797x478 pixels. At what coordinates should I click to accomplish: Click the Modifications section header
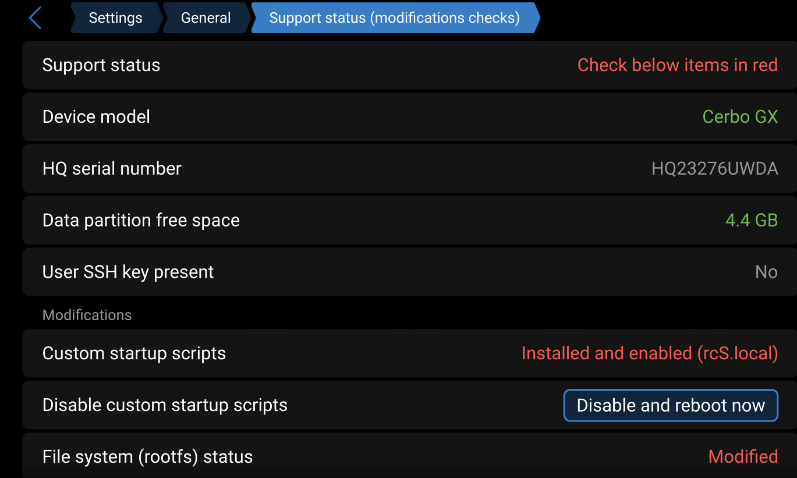pos(87,315)
